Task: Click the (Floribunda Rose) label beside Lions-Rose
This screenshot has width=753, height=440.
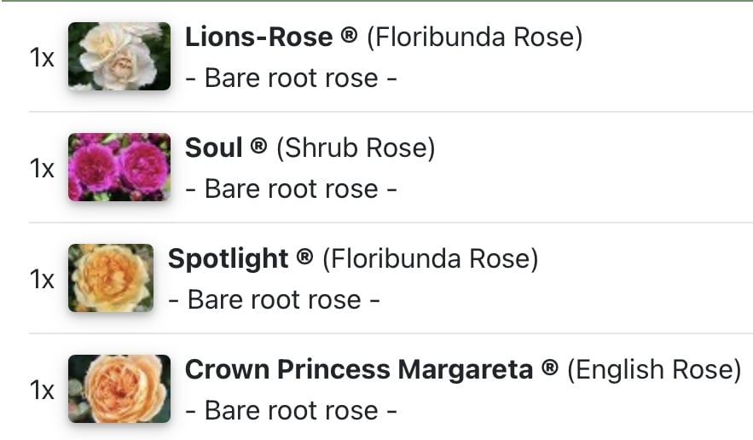Action: coord(474,38)
